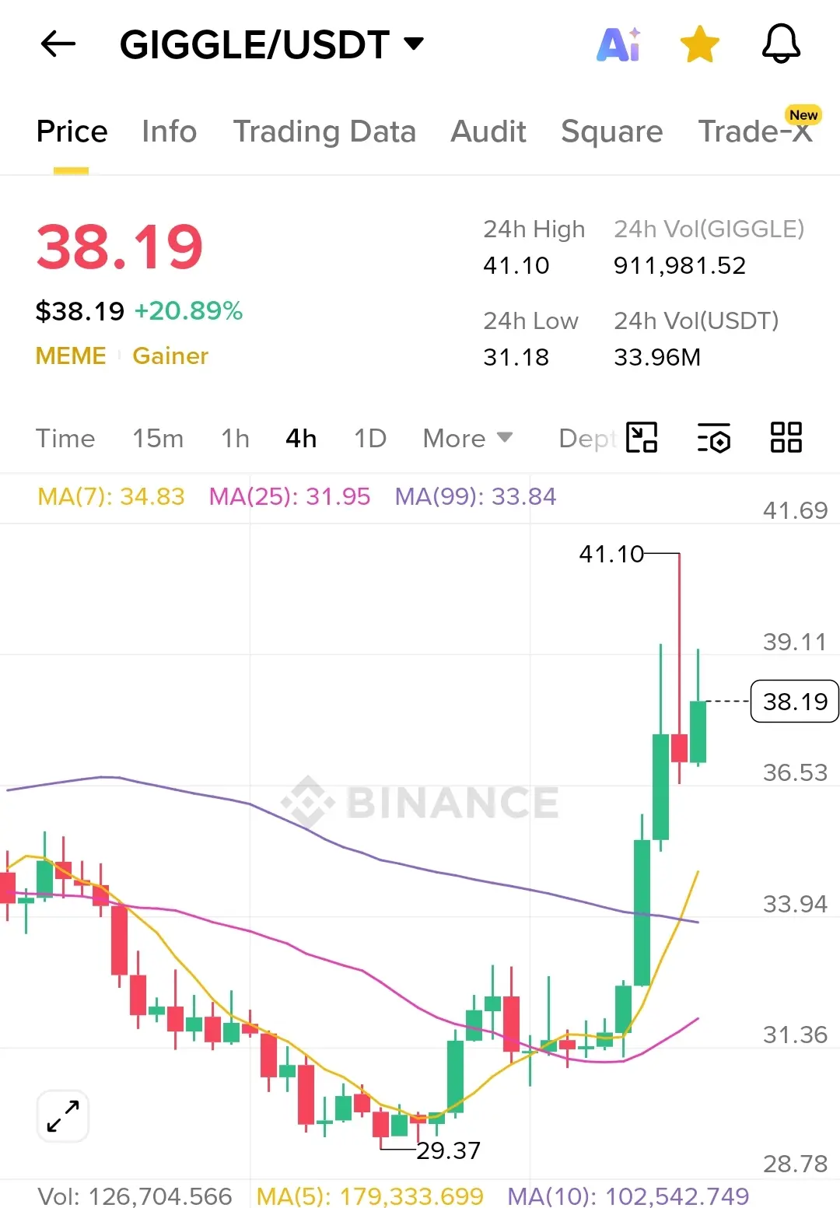Open the GIGGLE/USDT pair selector dropdown
The image size is (840, 1208).
271,44
